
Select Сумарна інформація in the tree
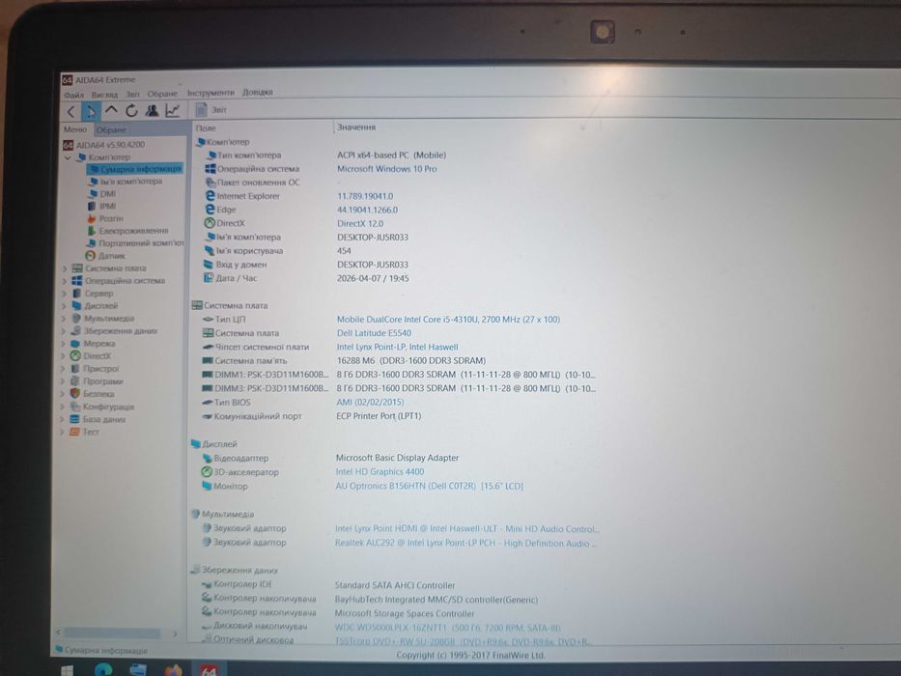[135, 169]
